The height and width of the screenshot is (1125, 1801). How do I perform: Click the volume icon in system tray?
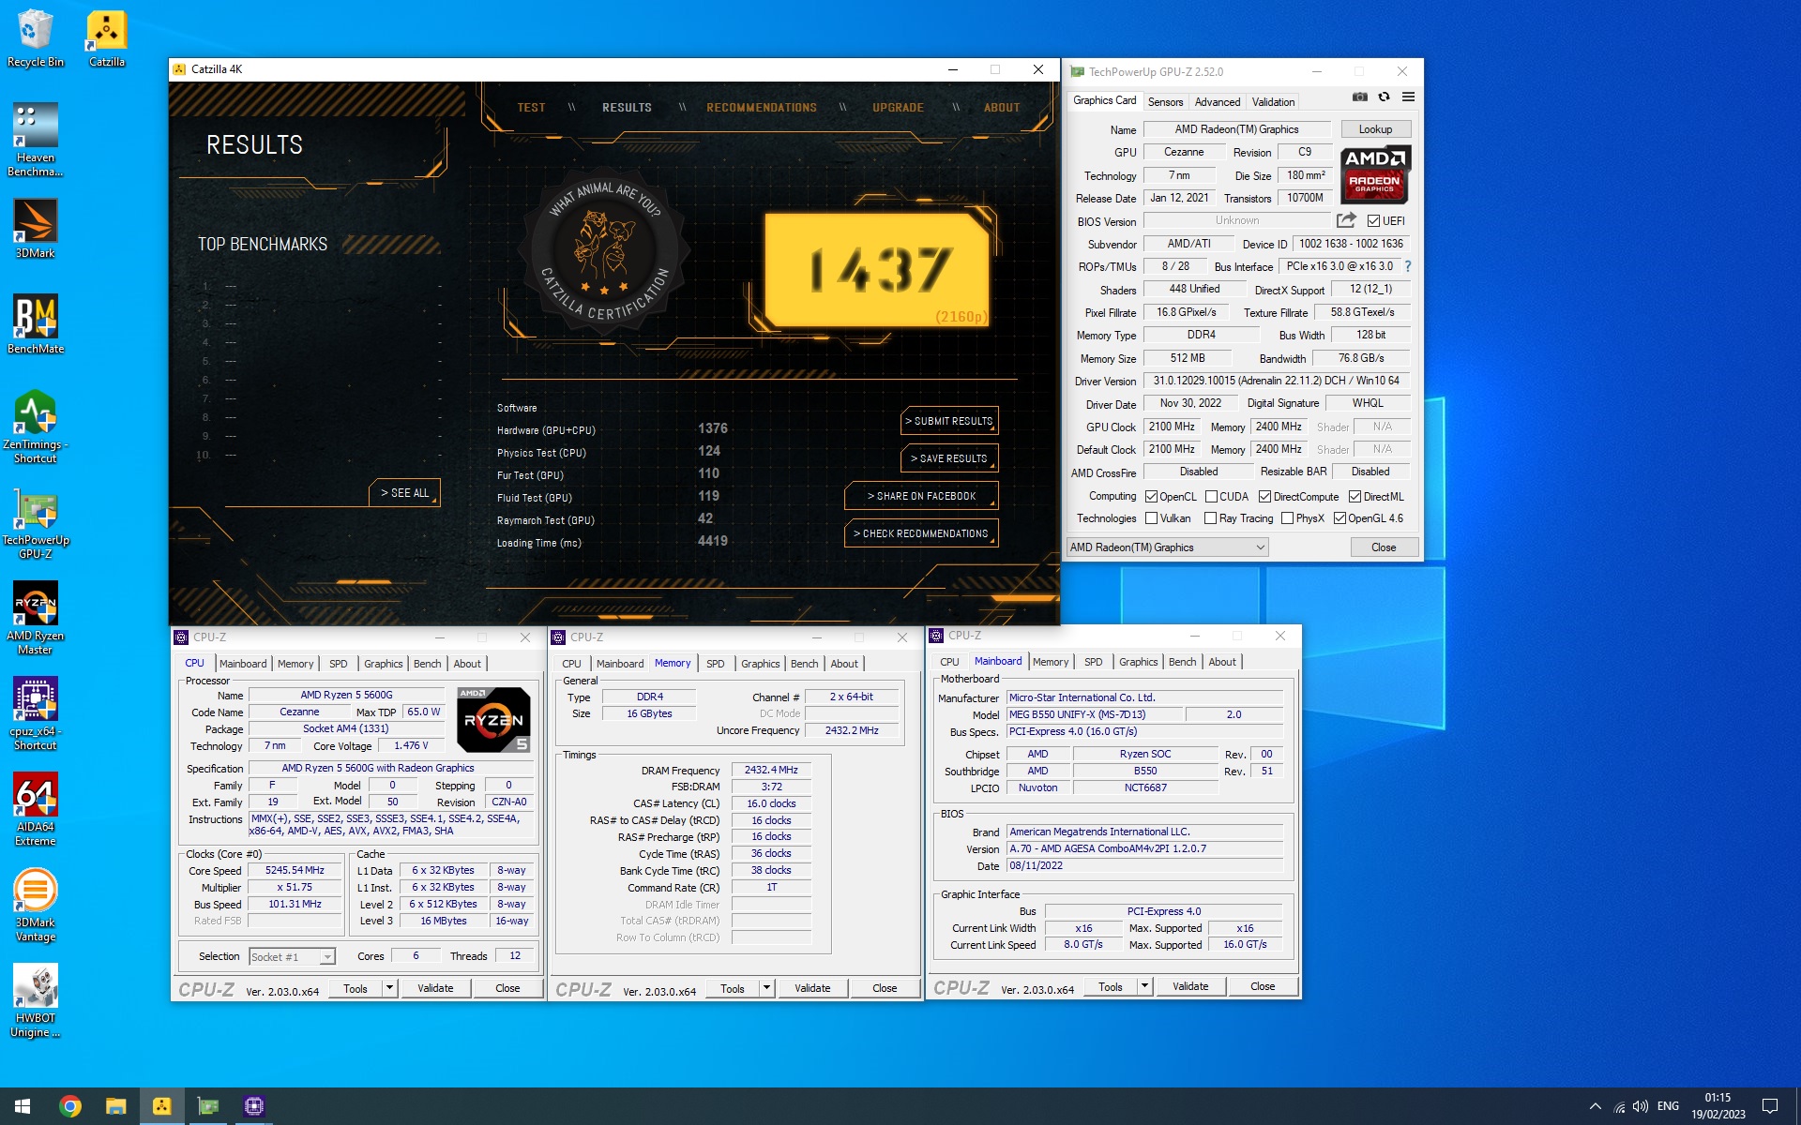1641,1106
